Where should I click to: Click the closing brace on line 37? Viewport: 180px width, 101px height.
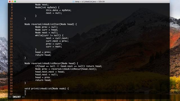[25, 94]
